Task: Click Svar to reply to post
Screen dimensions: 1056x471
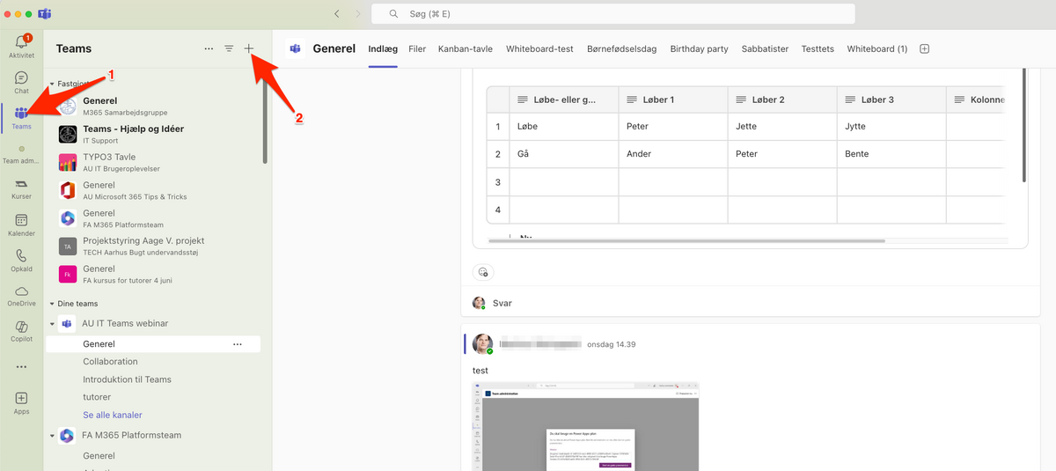Action: coord(502,303)
